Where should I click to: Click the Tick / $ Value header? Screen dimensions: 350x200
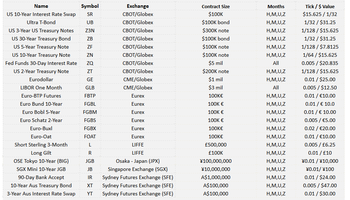point(320,6)
